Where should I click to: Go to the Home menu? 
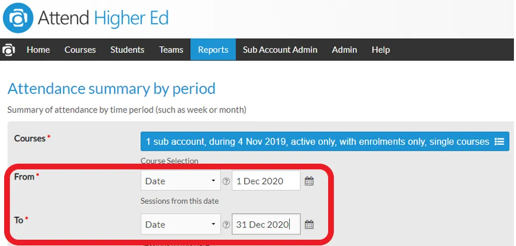(38, 50)
